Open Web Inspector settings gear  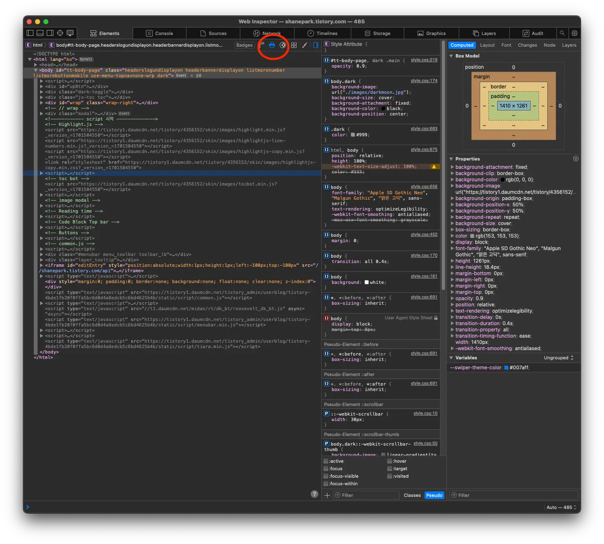tap(574, 33)
